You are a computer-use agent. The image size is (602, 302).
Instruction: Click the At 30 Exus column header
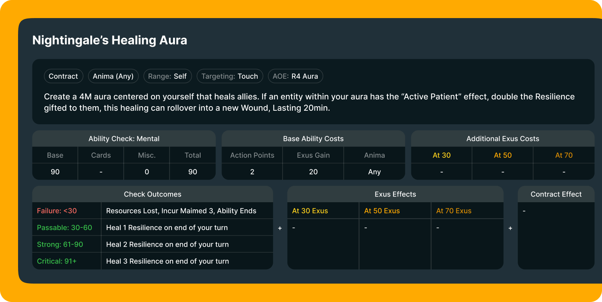point(323,211)
